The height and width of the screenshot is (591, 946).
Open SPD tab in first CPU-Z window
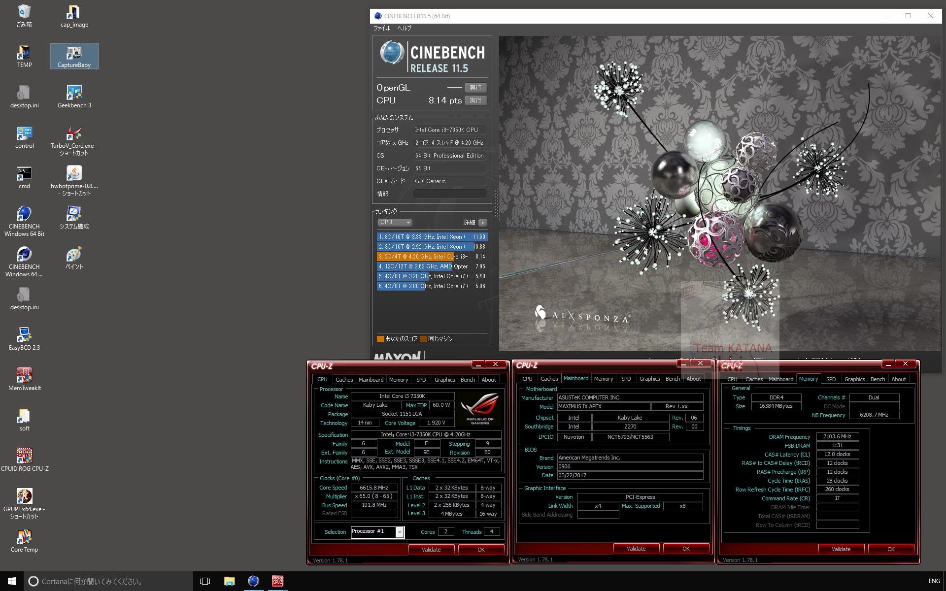click(421, 380)
